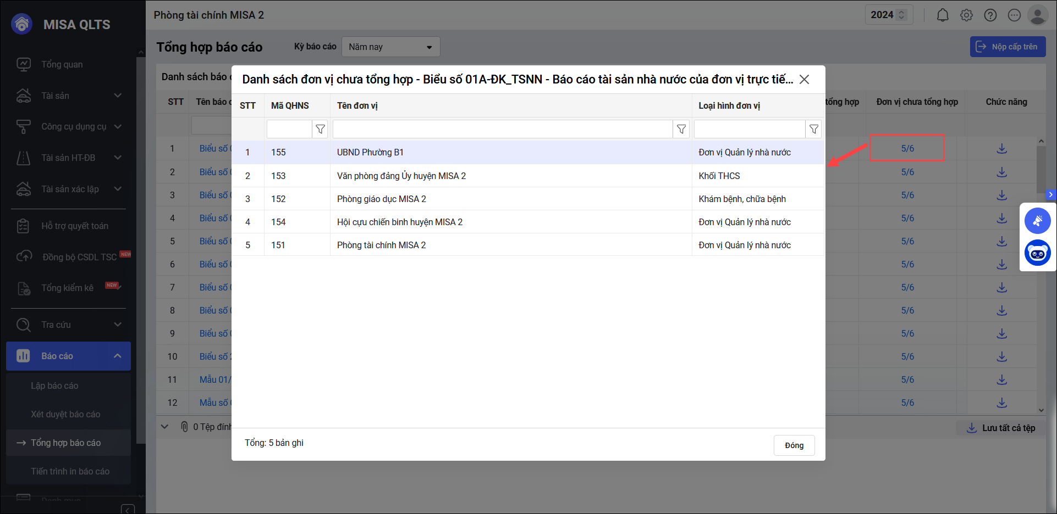
Task: Open Lập báo cáo submenu item
Action: click(x=54, y=386)
